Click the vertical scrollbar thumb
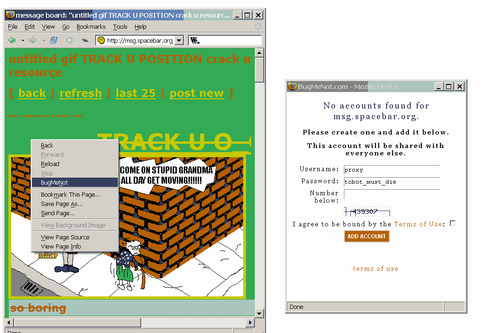The image size is (485, 333). pos(259,70)
